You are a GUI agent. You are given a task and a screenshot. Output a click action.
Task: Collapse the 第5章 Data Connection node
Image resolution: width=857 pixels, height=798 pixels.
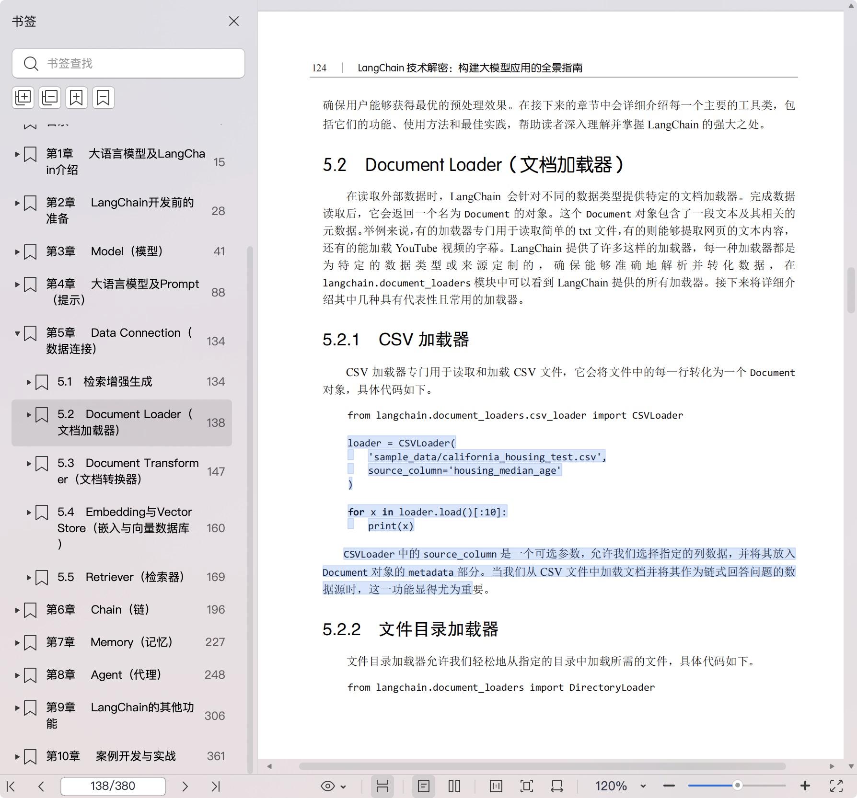17,333
